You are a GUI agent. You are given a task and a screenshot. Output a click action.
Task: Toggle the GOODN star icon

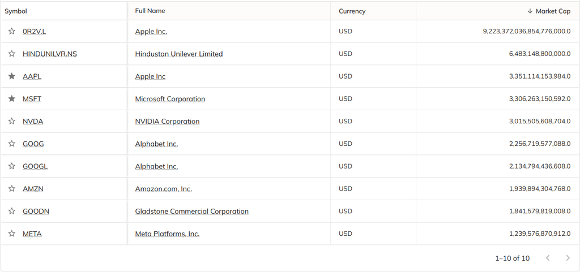point(11,211)
